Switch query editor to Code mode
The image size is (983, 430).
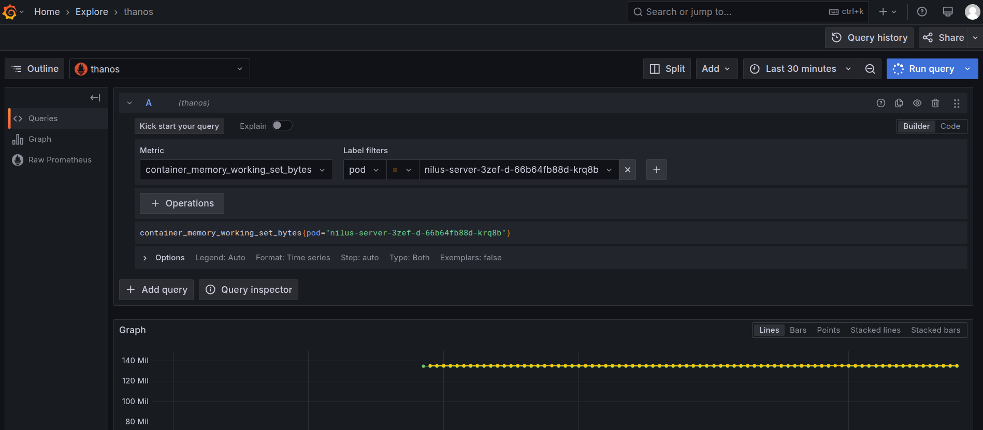(950, 126)
